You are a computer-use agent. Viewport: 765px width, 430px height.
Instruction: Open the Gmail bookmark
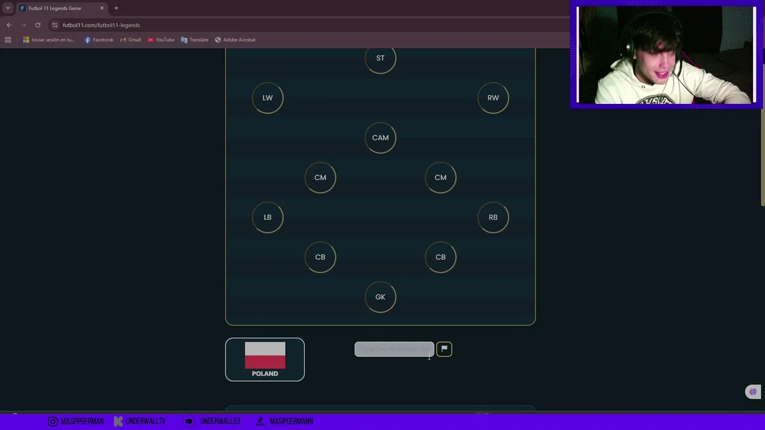130,40
